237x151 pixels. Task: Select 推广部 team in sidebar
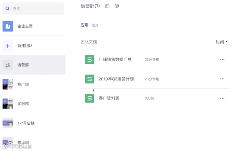23,84
